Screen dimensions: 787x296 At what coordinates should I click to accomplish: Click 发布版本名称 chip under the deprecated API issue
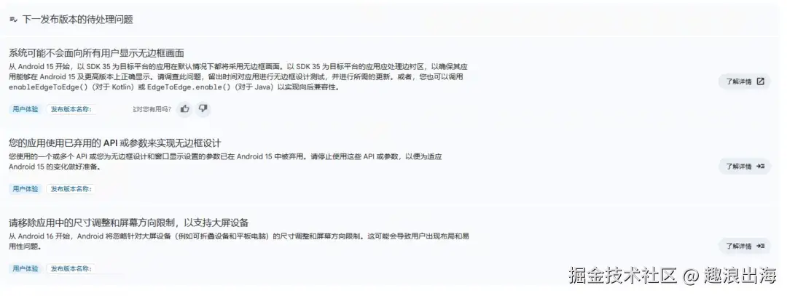pos(71,189)
